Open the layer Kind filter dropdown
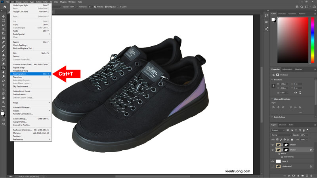This screenshot has height=178, width=317. tap(278, 131)
